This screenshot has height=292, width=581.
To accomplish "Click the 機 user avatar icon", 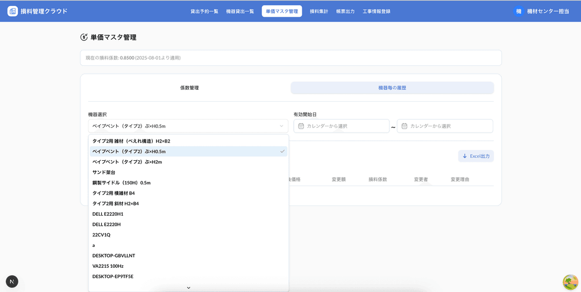I will [x=519, y=11].
